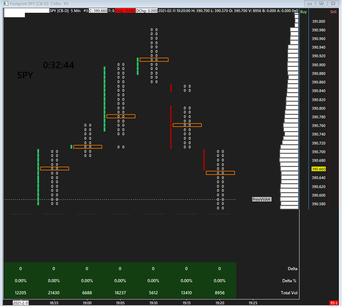Click Total Vol value 5612
This screenshot has width=342, height=306.
(x=153, y=293)
